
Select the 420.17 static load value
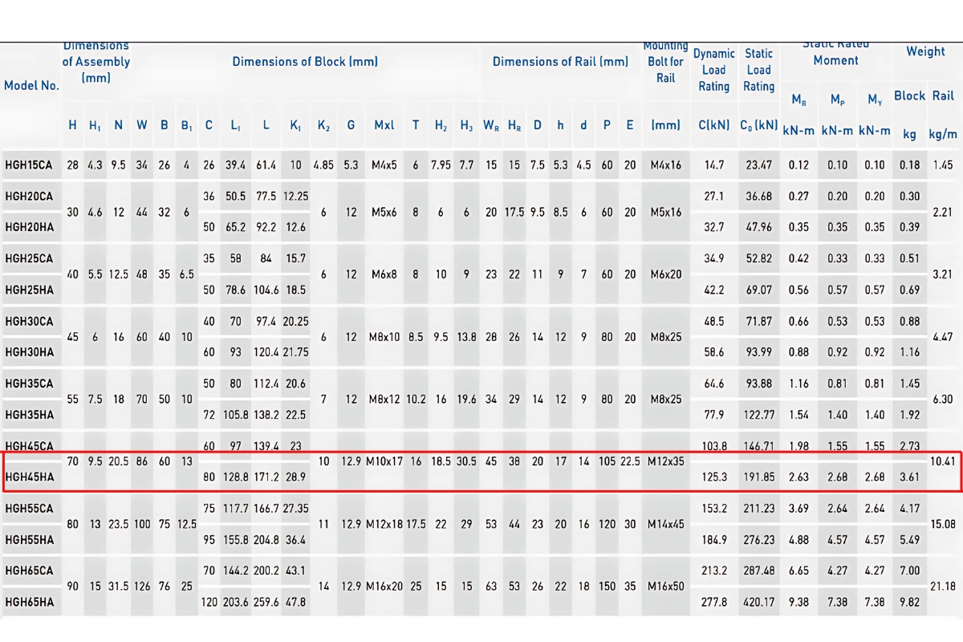758,602
